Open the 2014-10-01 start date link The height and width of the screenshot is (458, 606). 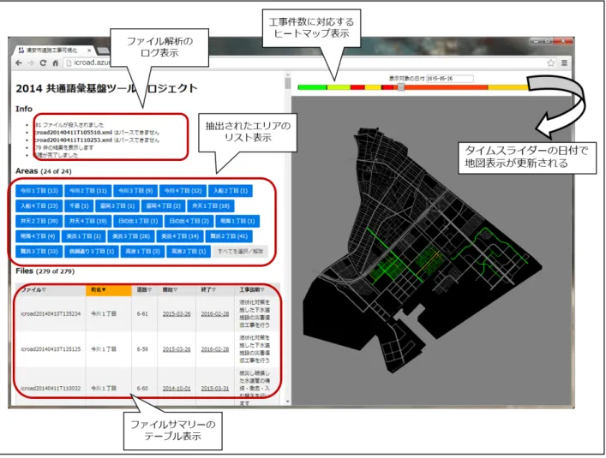coord(177,389)
